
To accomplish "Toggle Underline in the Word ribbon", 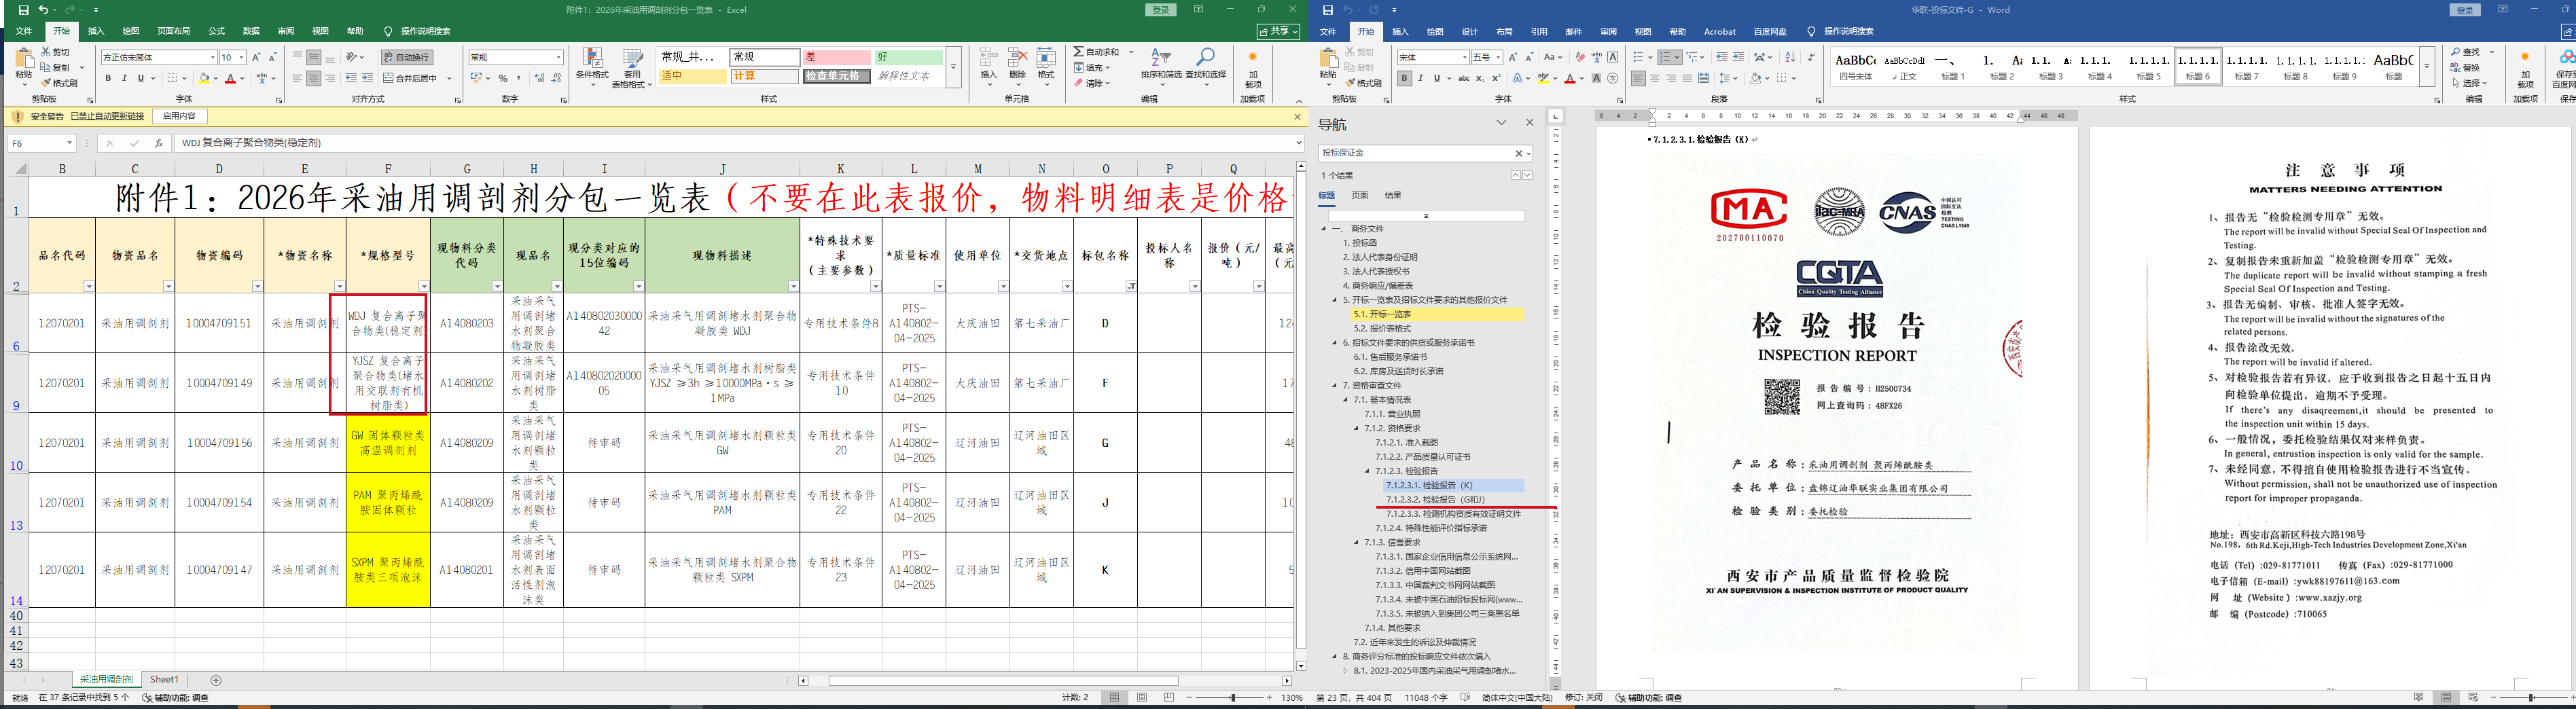I will click(1436, 78).
